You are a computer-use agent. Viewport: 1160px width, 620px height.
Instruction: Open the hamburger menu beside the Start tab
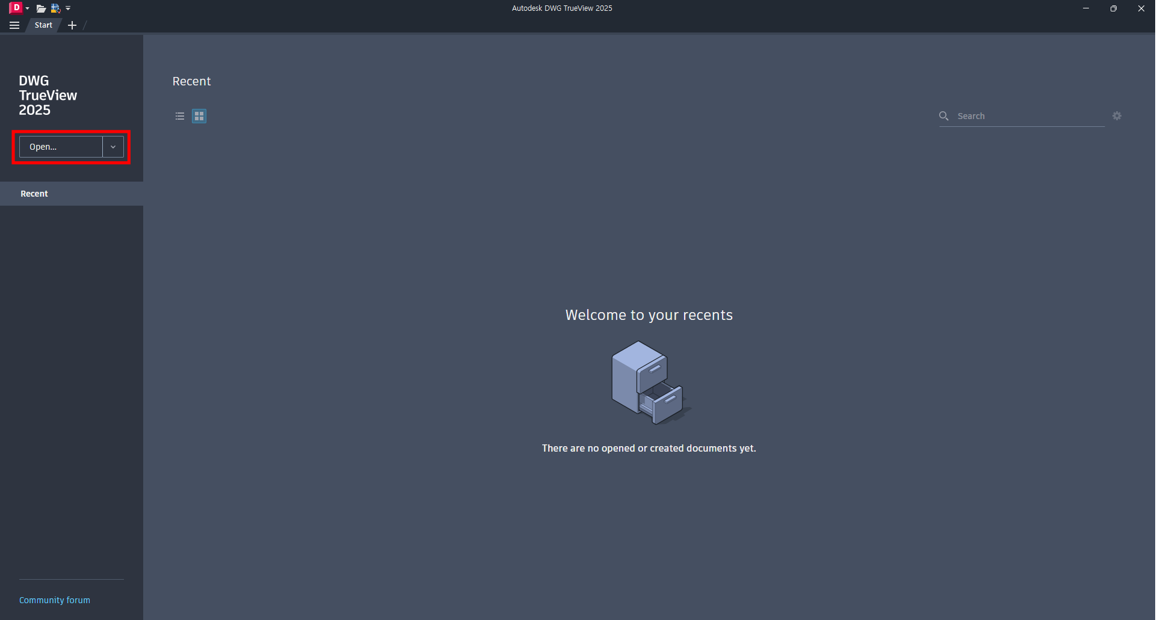[14, 25]
